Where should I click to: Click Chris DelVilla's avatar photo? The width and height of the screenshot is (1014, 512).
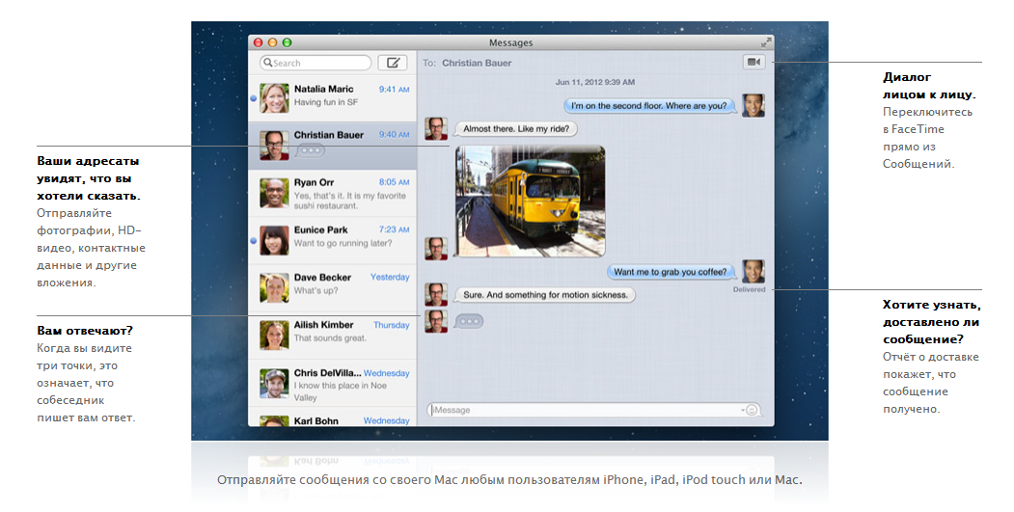coord(274,384)
